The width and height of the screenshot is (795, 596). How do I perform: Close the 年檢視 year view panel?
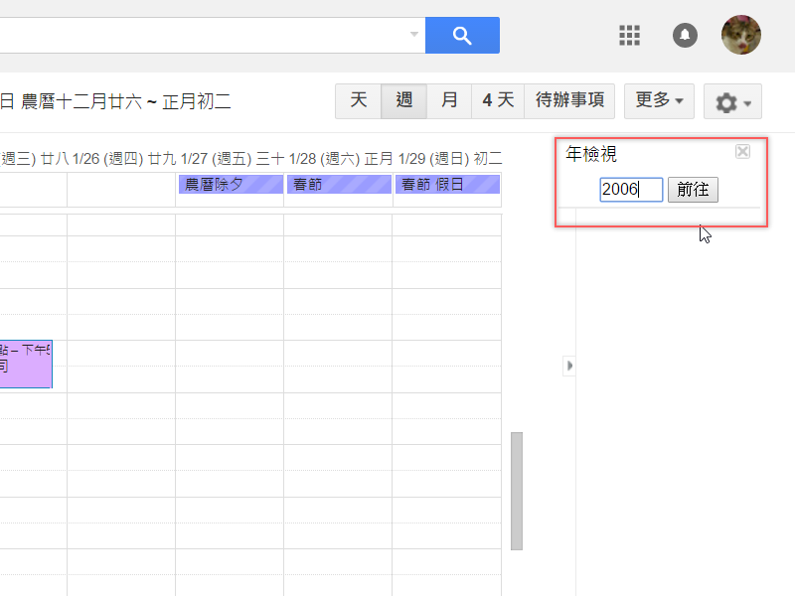742,152
